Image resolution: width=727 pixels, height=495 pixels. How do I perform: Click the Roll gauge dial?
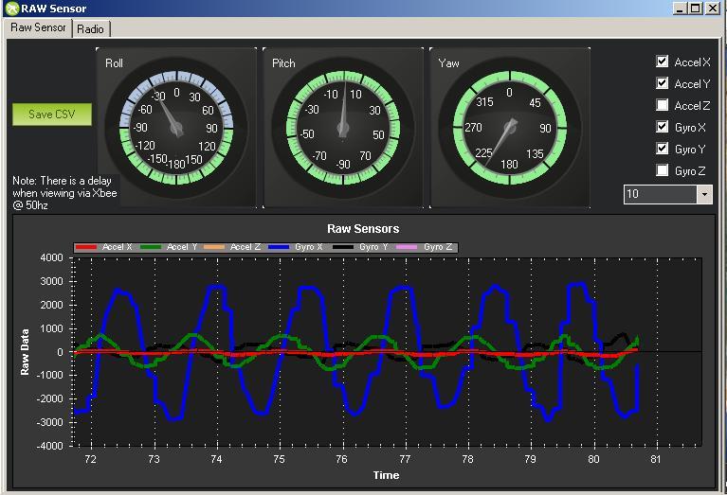click(176, 128)
